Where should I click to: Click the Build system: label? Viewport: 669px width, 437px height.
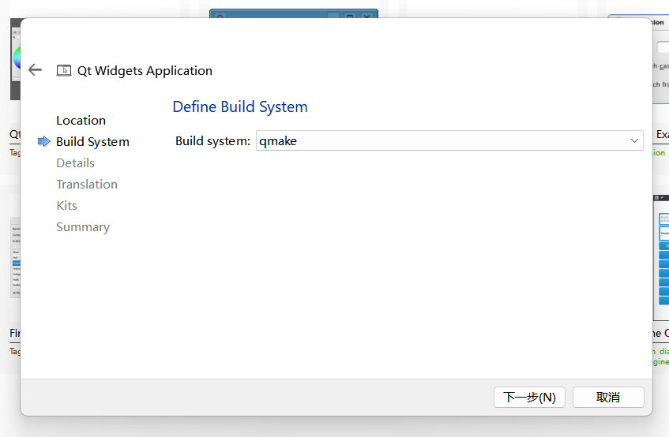213,141
